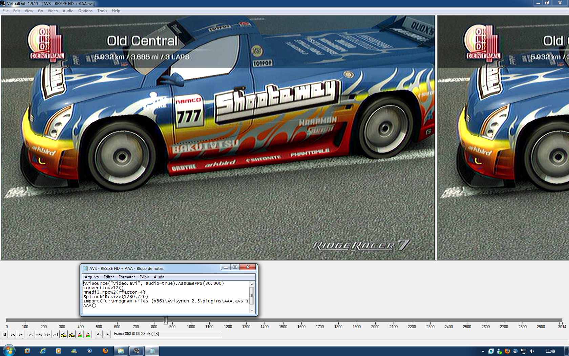Open the orange-square icon on taskbar
This screenshot has height=356, width=569.
click(27, 351)
